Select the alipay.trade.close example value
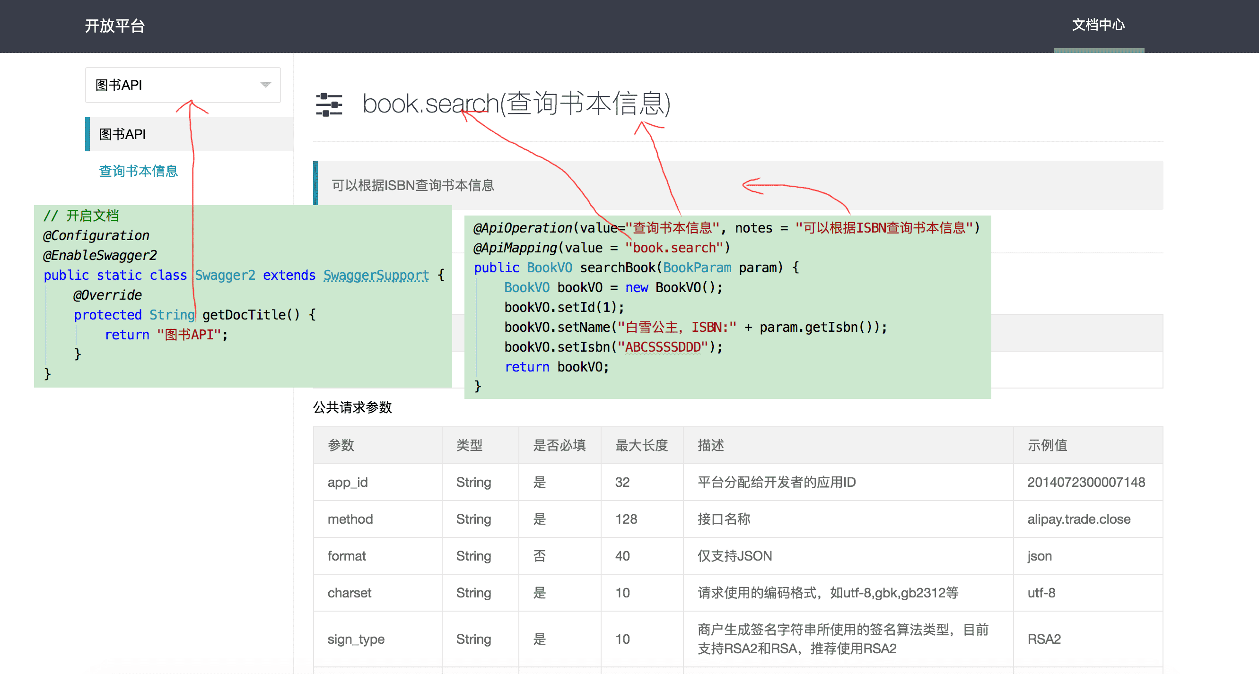The width and height of the screenshot is (1259, 674). (x=1079, y=518)
